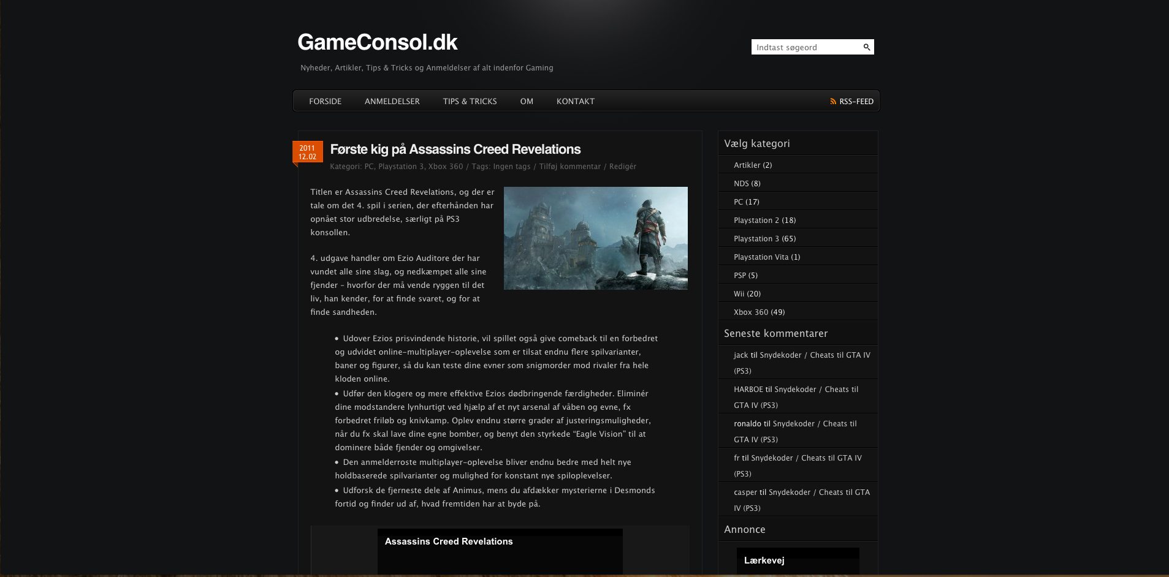1169x577 pixels.
Task: Click the paragraph starting '4. udgave handler om'
Action: click(398, 285)
